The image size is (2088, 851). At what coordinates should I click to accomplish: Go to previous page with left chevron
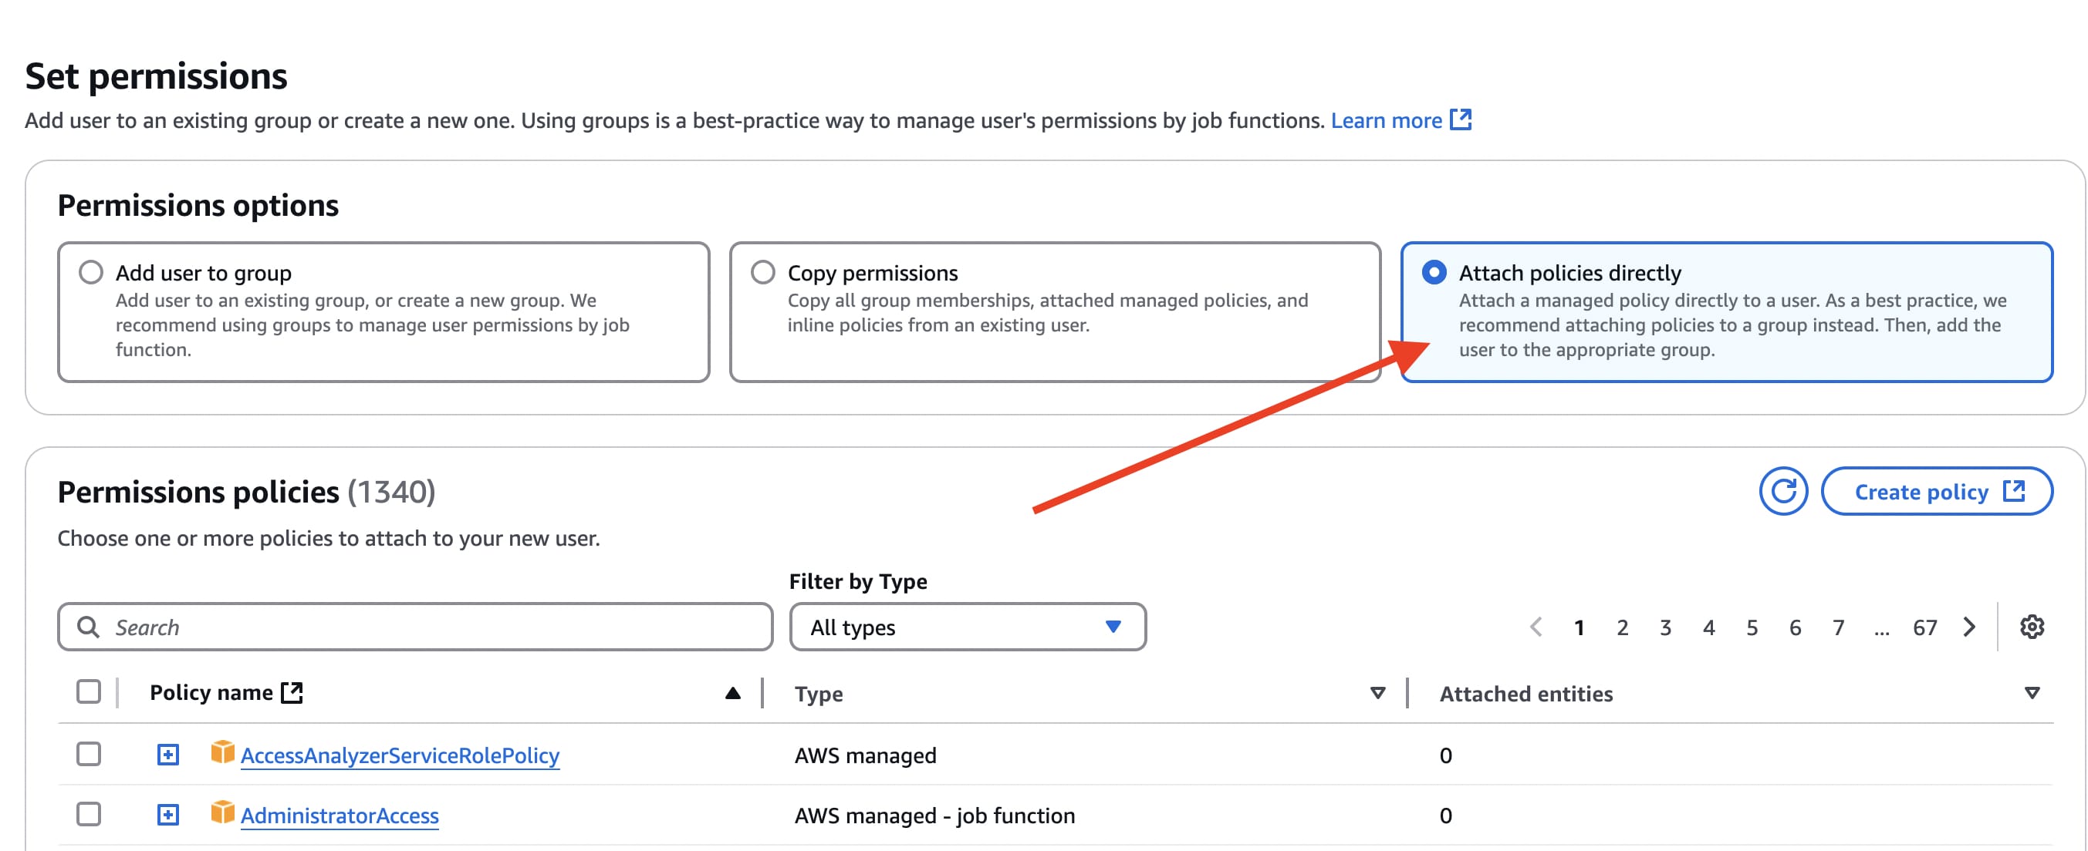[1536, 627]
